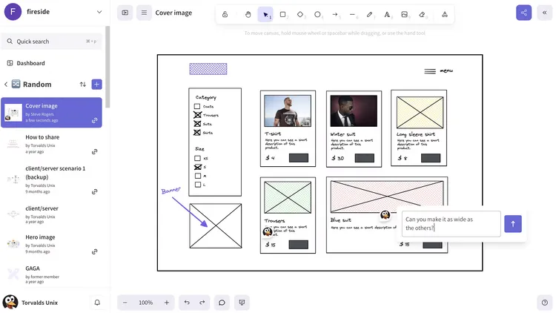Select the Line drawing tool
556x313 pixels.
click(x=352, y=15)
